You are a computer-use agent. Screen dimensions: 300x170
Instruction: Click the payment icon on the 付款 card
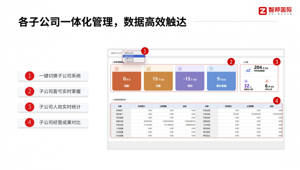148,69
